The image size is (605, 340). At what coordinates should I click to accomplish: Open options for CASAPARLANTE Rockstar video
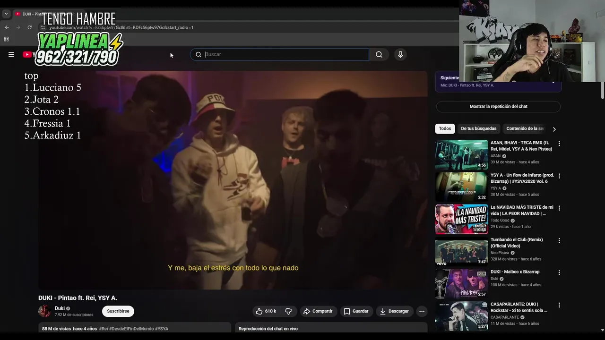(559, 305)
